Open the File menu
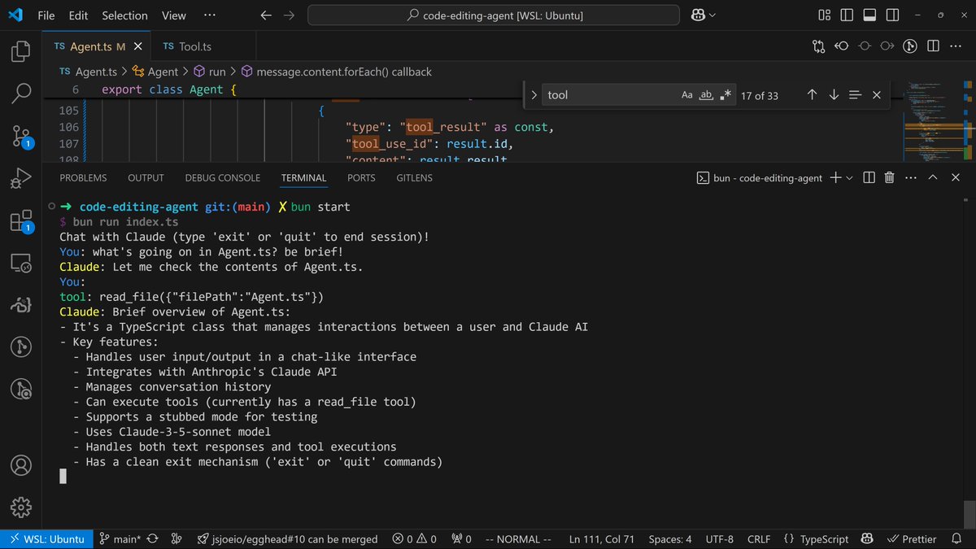976x549 pixels. (x=46, y=15)
